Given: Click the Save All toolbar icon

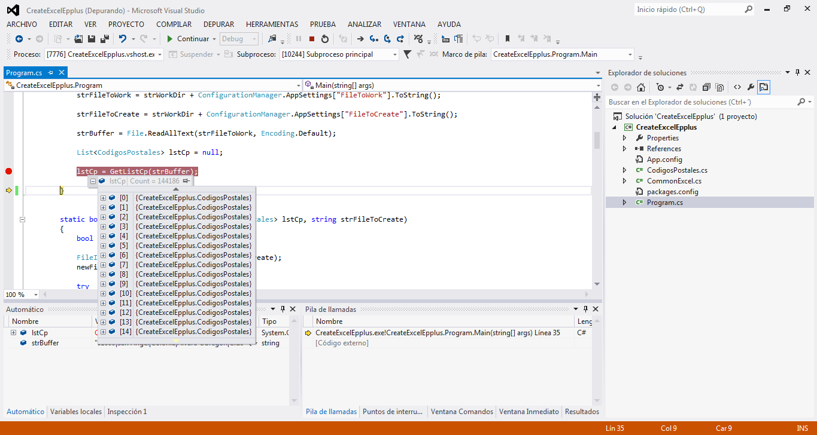Looking at the screenshot, I should click(x=104, y=39).
